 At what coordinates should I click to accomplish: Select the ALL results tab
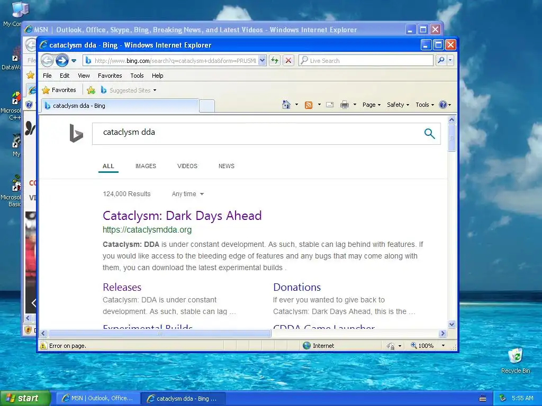click(x=108, y=166)
